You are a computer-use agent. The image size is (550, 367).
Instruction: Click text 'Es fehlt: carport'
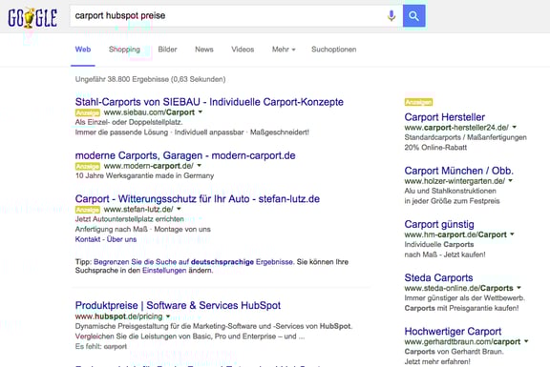pyautogui.click(x=101, y=346)
